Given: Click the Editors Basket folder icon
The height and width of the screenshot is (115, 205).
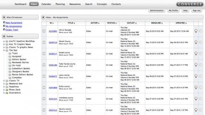Looking at the screenshot, I should 10,59.
